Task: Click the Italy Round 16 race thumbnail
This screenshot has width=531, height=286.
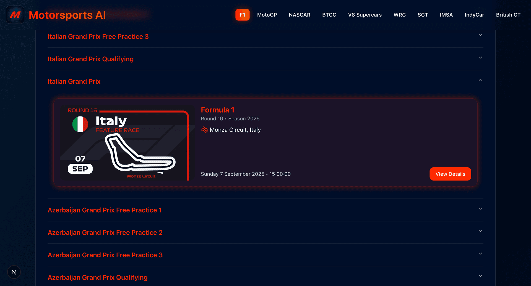Action: coord(127,143)
